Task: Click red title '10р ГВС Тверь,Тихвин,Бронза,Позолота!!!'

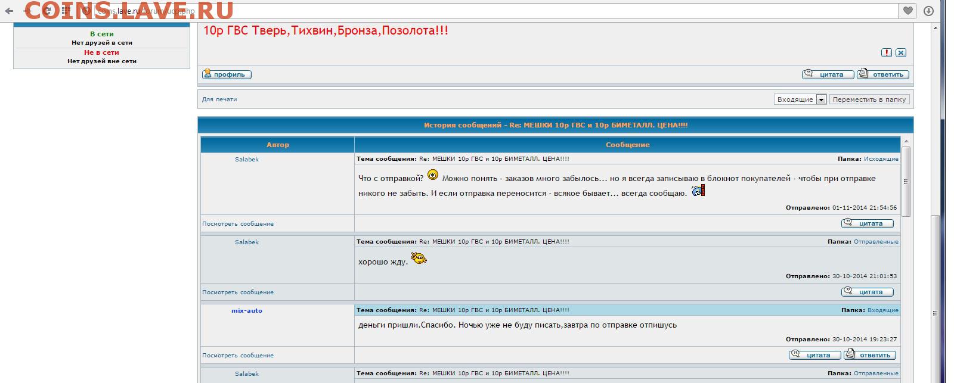Action: 326,30
